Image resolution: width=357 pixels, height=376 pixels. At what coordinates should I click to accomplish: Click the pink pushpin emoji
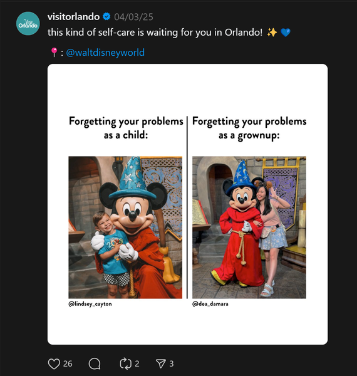(54, 52)
